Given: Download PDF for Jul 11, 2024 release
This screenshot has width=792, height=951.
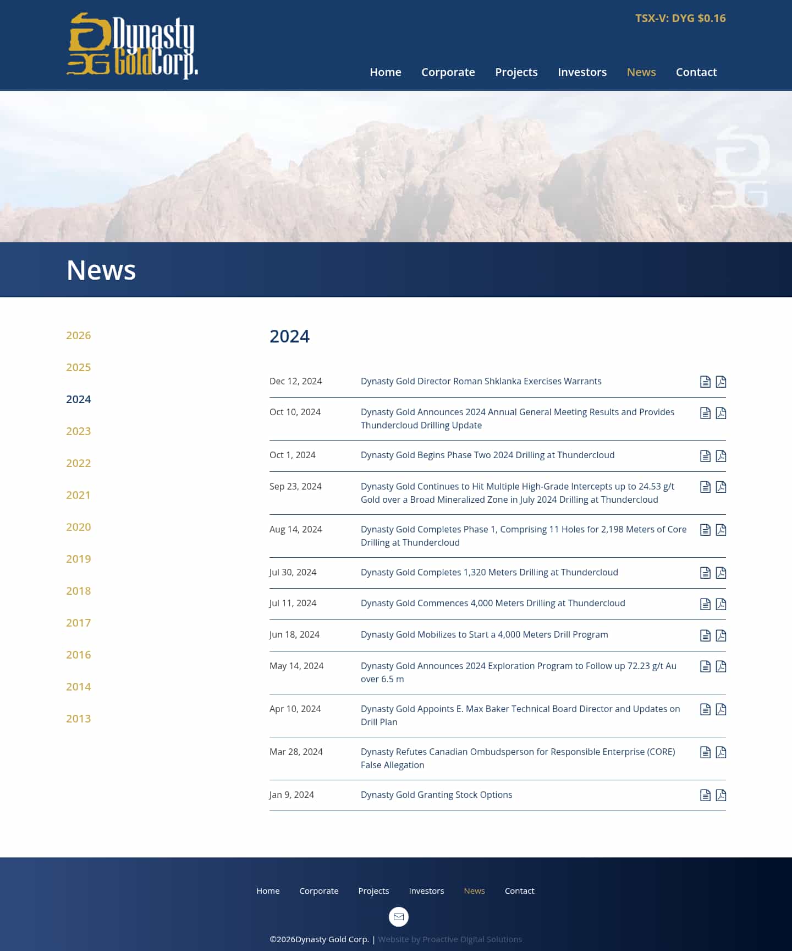Looking at the screenshot, I should pos(721,604).
